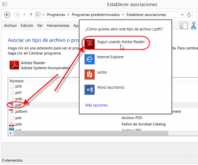Click the Internet Explorer icon
Image resolution: width=198 pixels, height=165 pixels.
pos(89,59)
